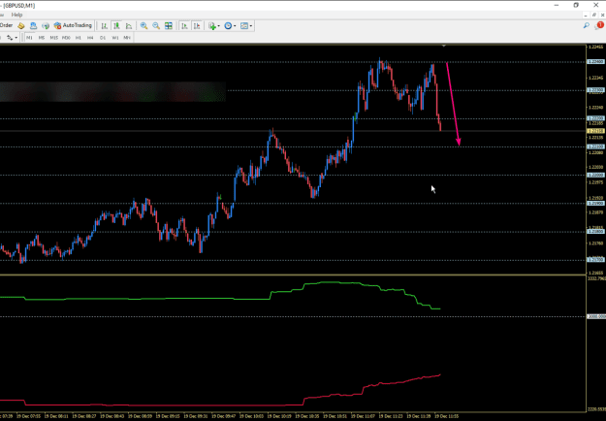Zoom in on the chart

144,26
